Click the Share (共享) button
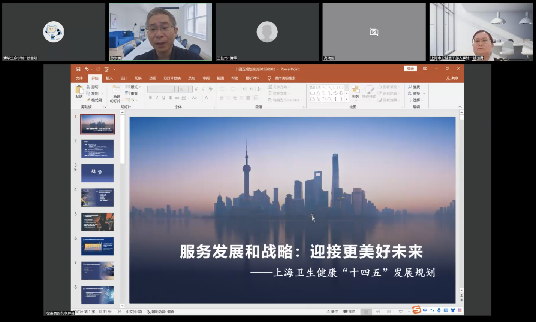 (452, 78)
